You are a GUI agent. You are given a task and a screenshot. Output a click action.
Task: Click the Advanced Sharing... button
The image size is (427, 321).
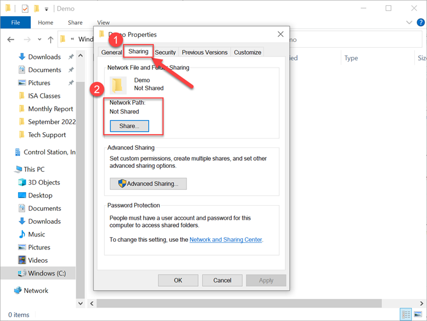tap(148, 184)
